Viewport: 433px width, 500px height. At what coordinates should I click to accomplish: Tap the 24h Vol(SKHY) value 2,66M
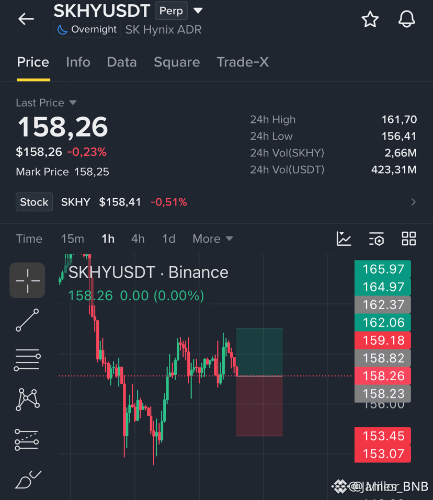(401, 153)
